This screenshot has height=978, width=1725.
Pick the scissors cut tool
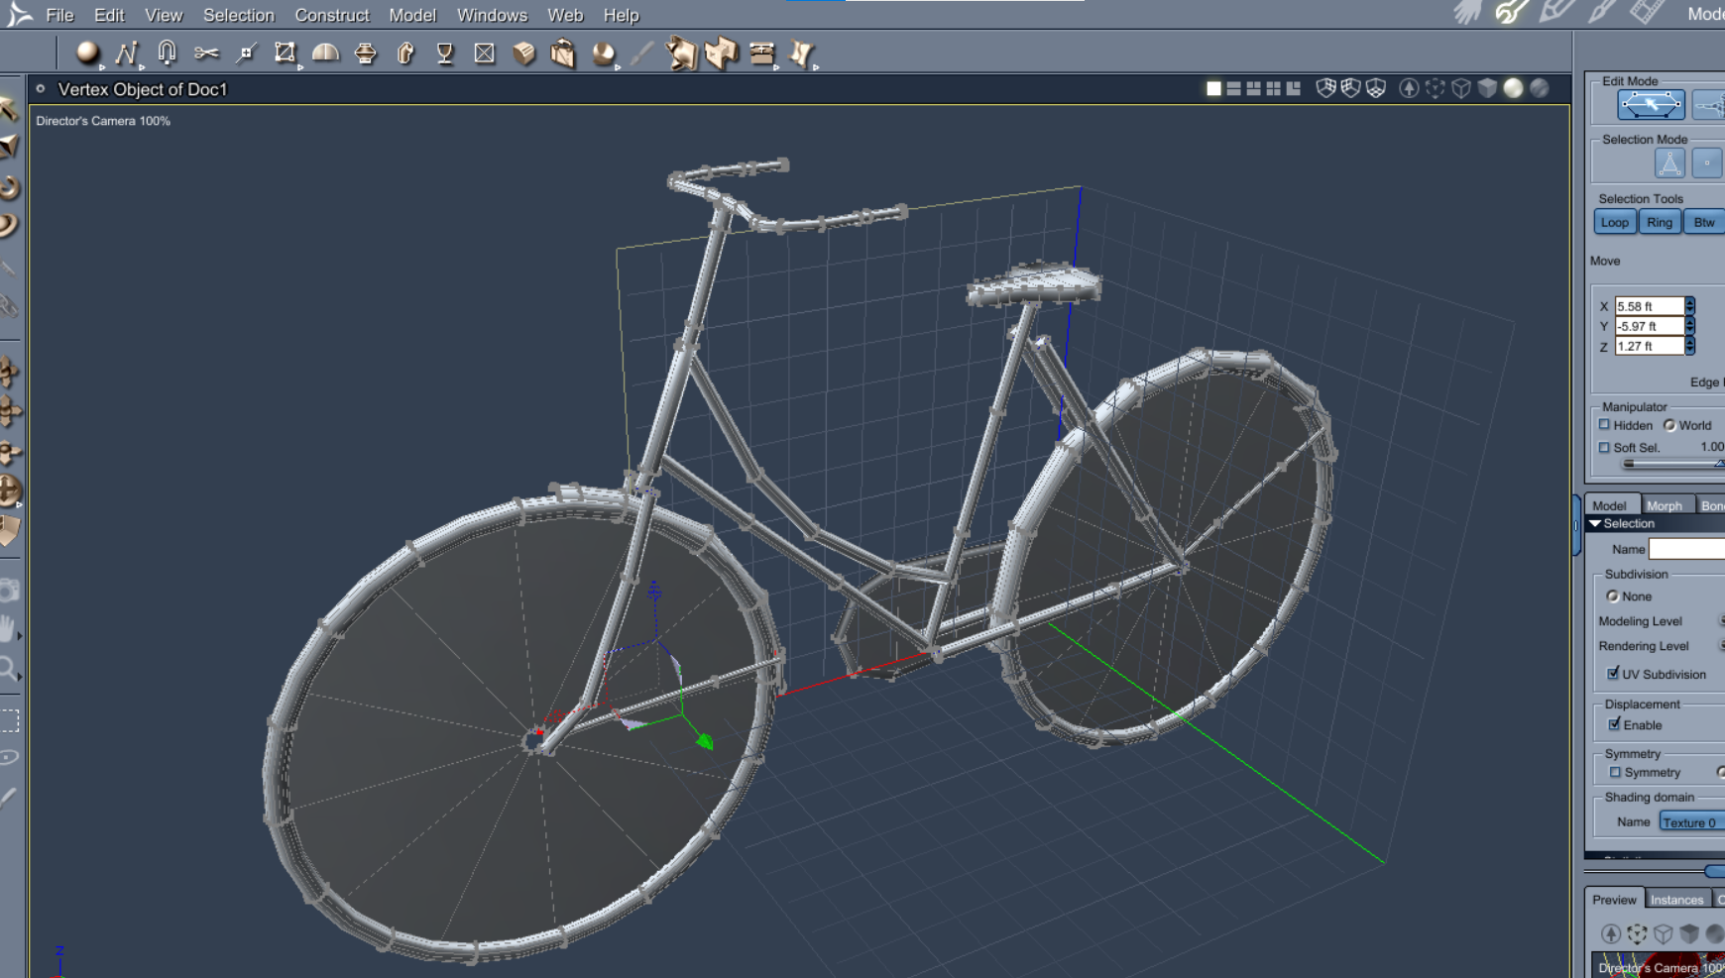coord(206,53)
